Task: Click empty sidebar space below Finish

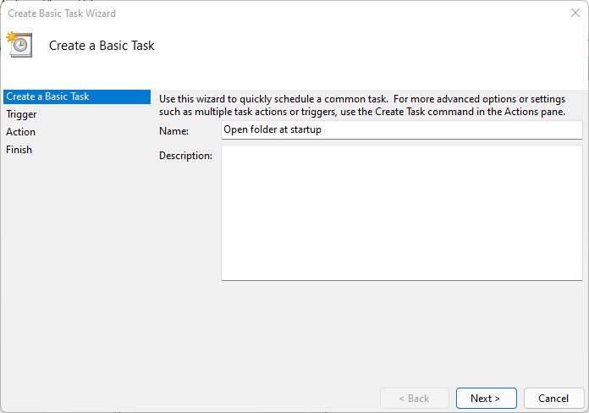Action: tap(74, 271)
